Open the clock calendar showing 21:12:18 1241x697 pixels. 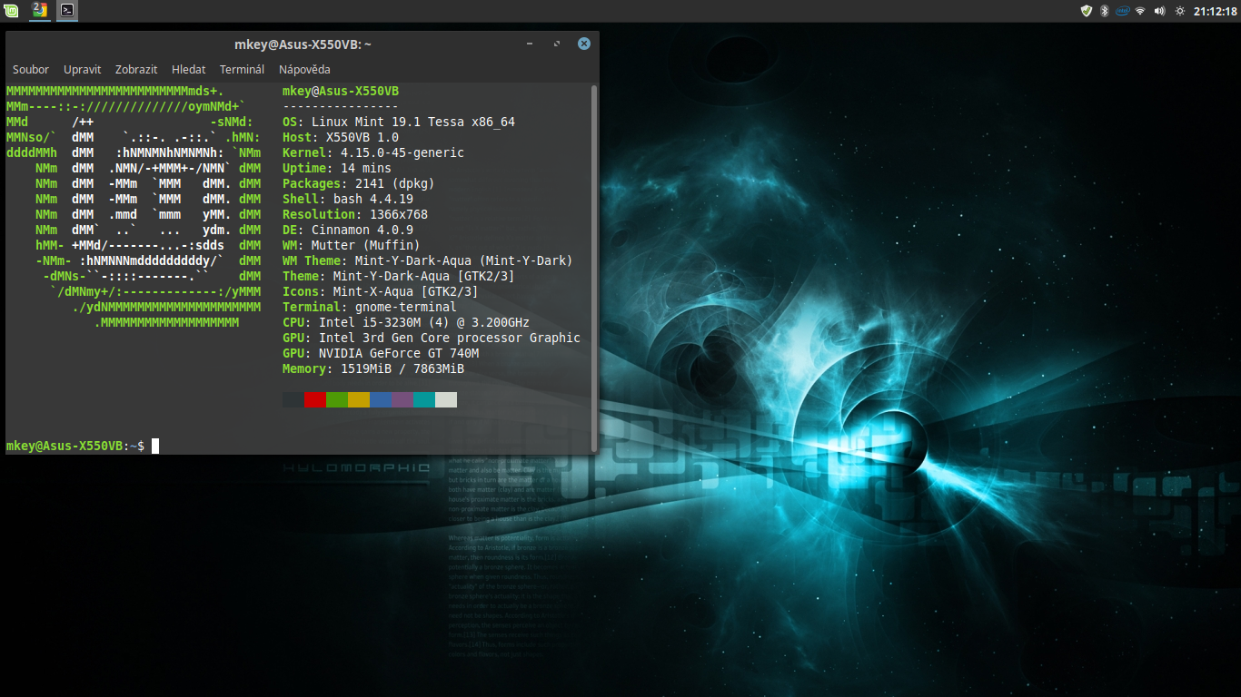pos(1215,11)
